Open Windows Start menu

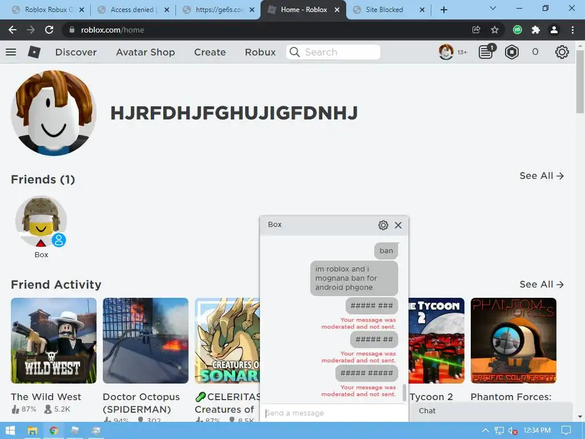click(10, 430)
